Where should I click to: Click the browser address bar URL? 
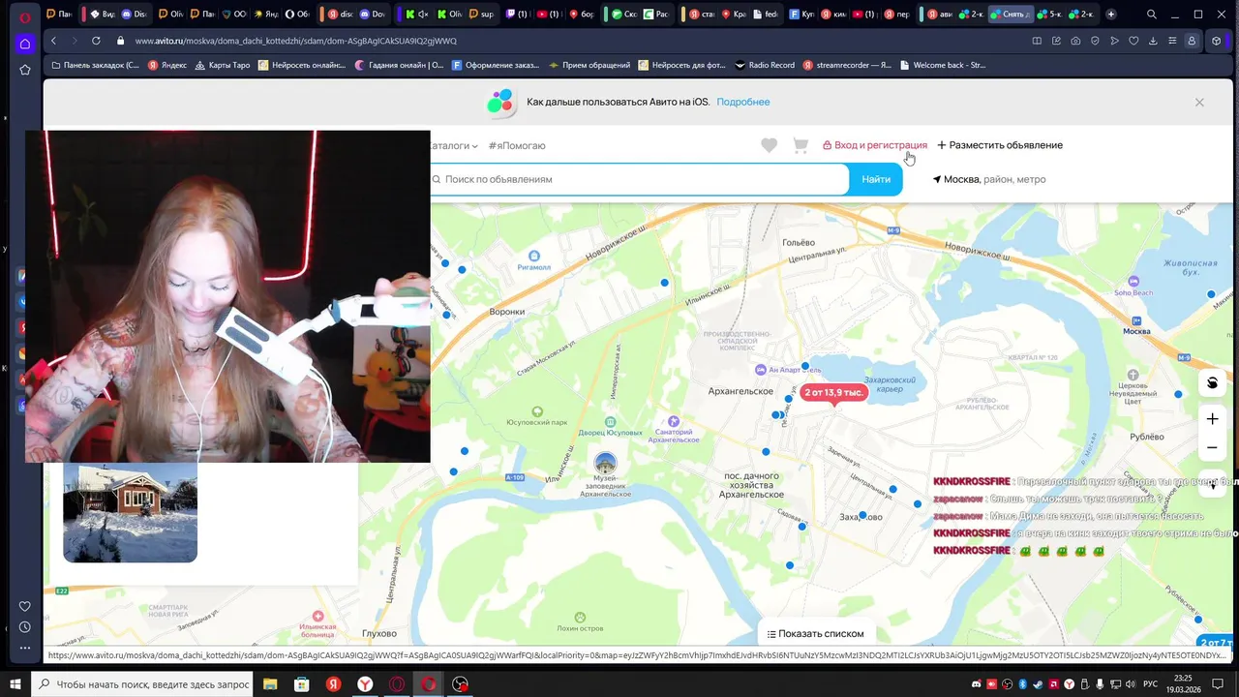[x=296, y=41]
